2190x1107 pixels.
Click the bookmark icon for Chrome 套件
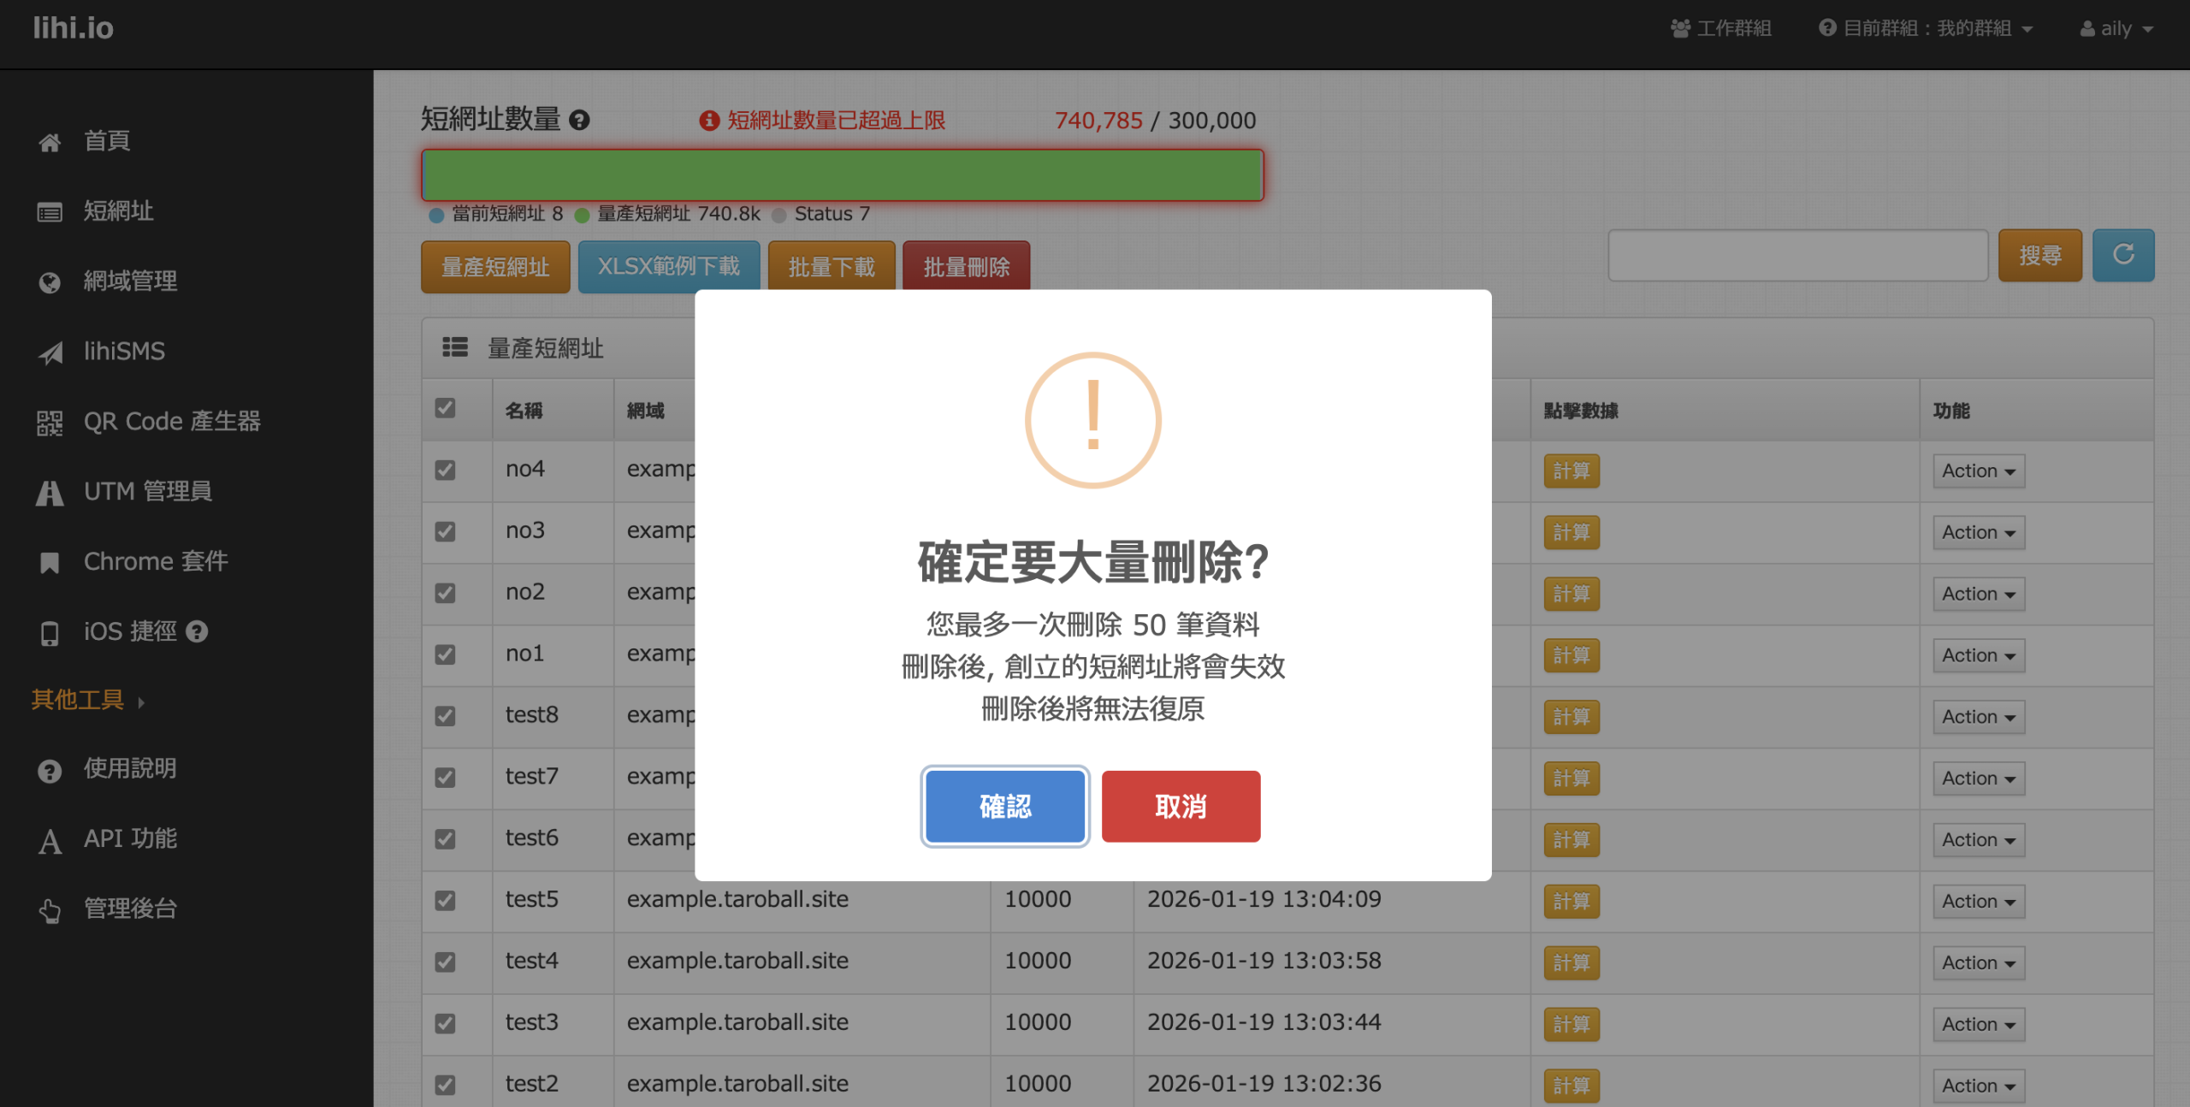pyautogui.click(x=50, y=563)
